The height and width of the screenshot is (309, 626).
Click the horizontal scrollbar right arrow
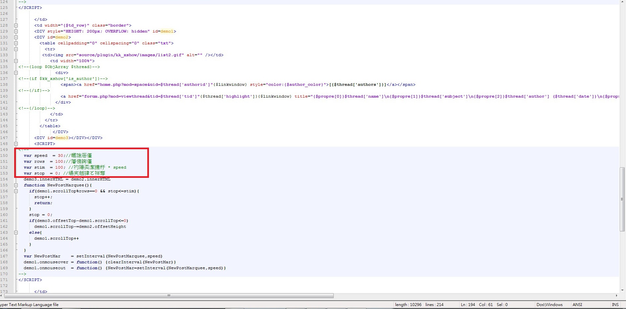pos(617,296)
